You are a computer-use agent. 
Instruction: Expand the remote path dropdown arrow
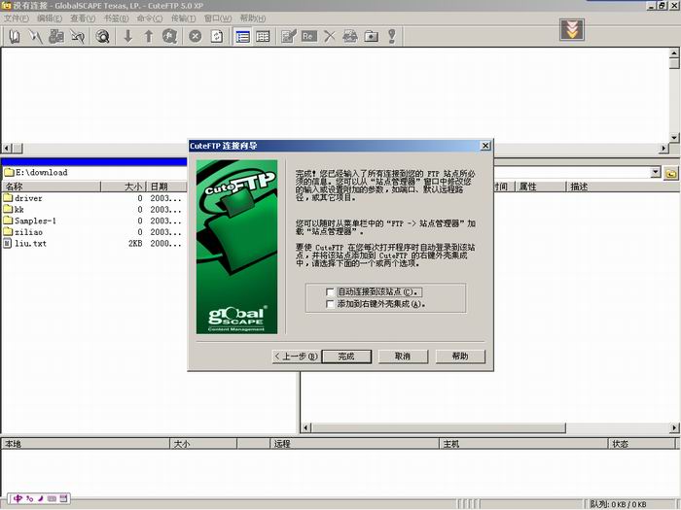(656, 172)
